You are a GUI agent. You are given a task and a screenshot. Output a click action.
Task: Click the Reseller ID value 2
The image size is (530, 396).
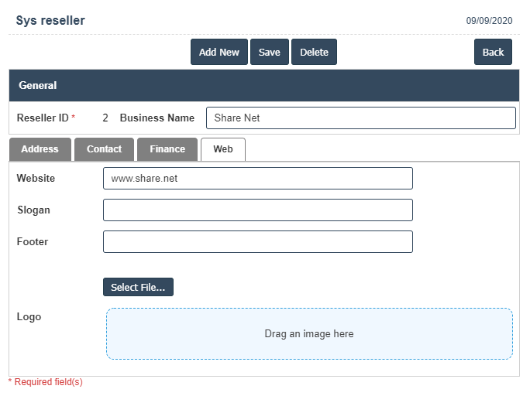pyautogui.click(x=105, y=118)
